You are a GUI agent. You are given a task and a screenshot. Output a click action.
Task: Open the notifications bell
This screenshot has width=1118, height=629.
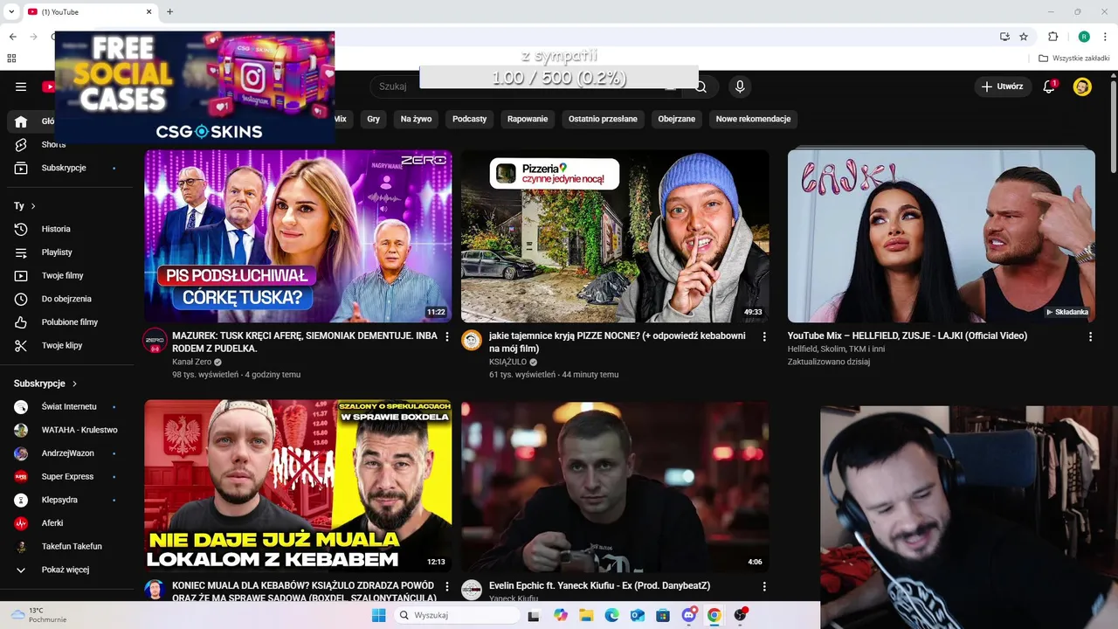(x=1050, y=86)
